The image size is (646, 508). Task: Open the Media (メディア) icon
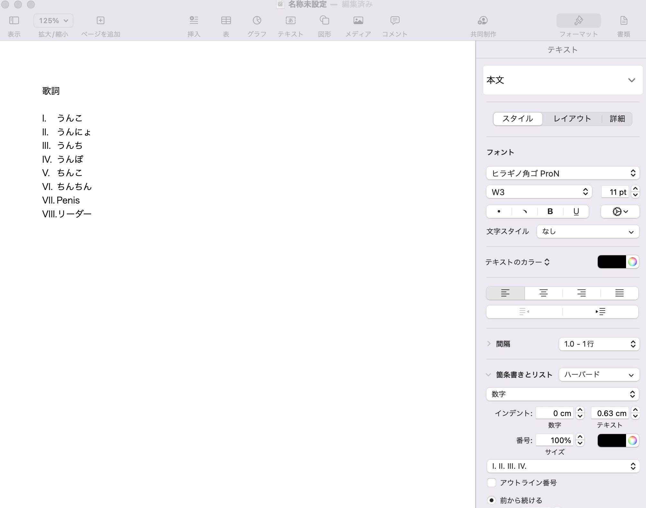358,21
